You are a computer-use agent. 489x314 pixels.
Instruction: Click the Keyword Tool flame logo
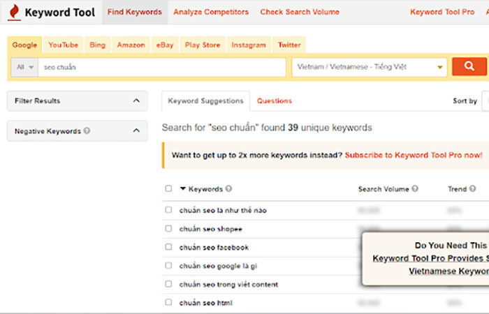[14, 13]
